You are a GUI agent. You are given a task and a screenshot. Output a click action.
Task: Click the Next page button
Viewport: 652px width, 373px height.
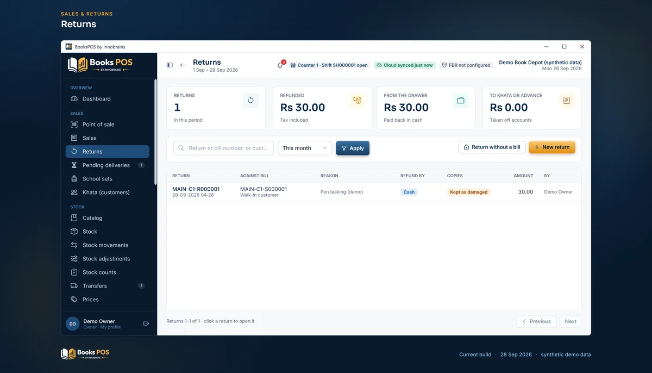pos(570,321)
